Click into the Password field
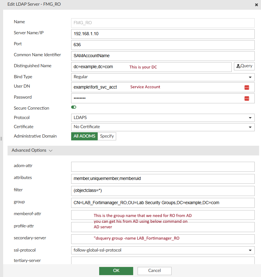 tap(163, 98)
